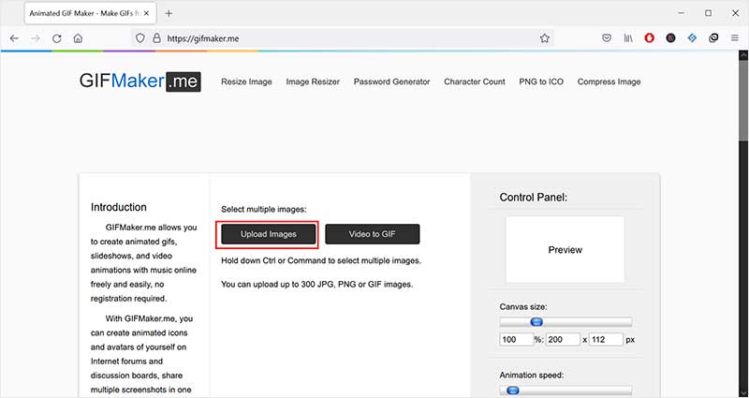Minimize the browser window
The image size is (749, 398).
coord(682,13)
